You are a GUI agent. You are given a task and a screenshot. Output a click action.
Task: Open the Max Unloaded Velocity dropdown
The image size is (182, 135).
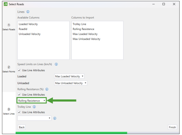pos(71,83)
